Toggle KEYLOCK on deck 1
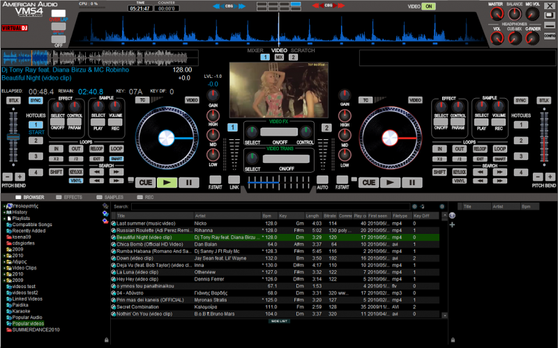Screen dimensions: 558x348 [76, 172]
